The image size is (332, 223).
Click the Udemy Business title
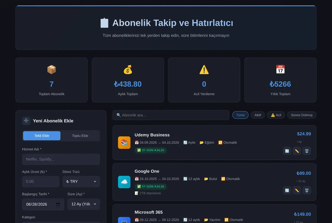[152, 135]
